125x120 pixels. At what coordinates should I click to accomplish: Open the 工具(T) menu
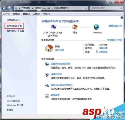click(x=36, y=14)
